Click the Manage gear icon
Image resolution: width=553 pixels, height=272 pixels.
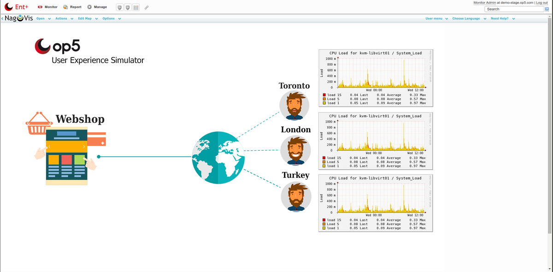[x=89, y=7]
